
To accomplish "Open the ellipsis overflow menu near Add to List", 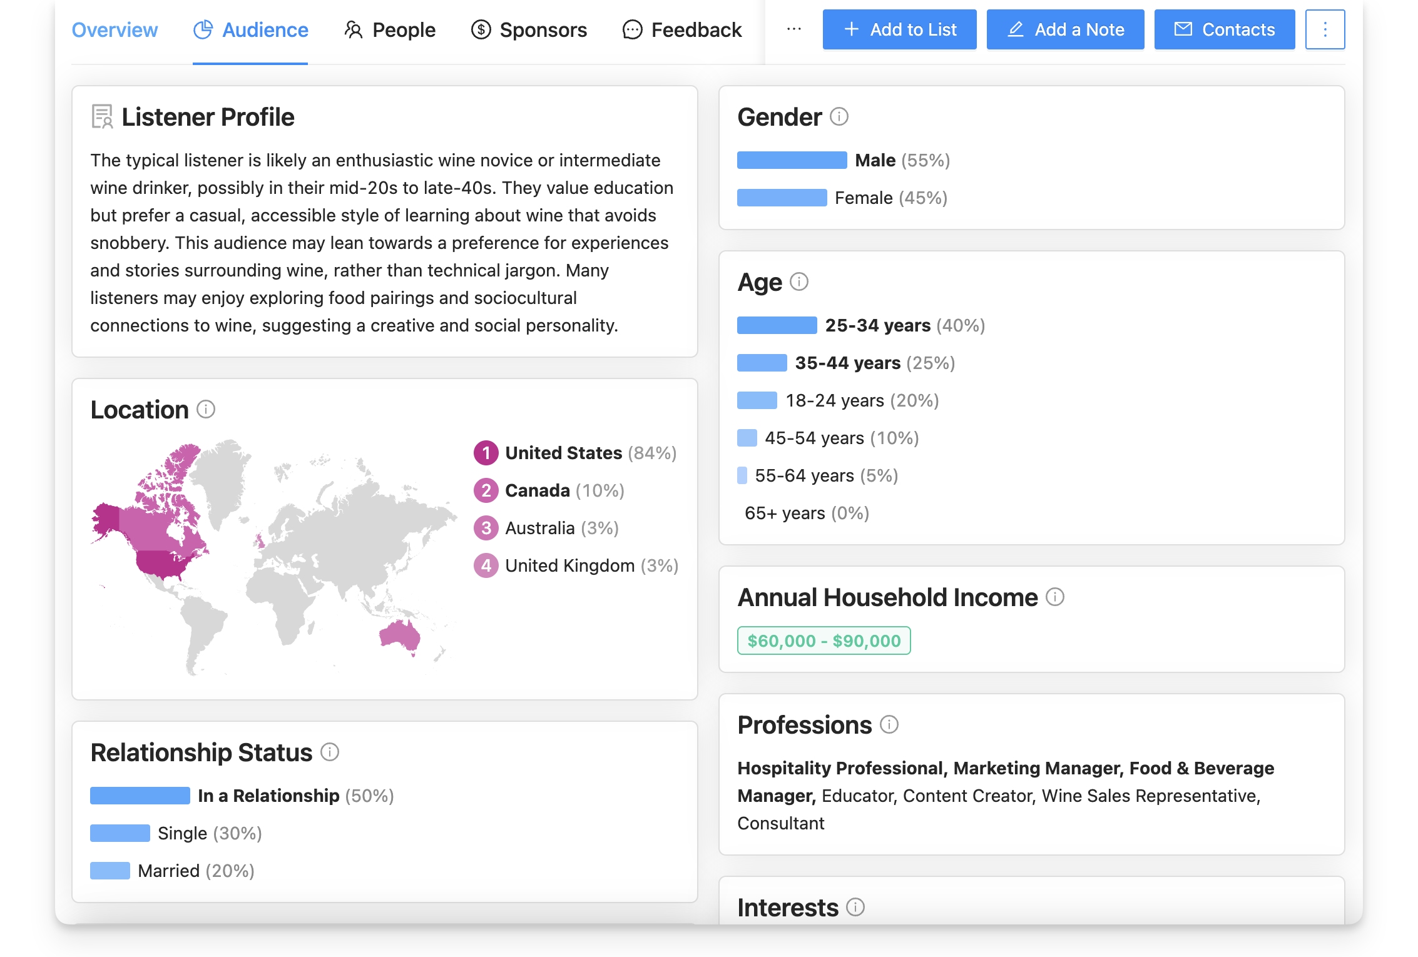I will point(793,29).
